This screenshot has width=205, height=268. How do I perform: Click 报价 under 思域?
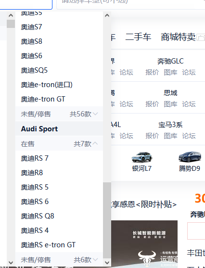point(152,104)
